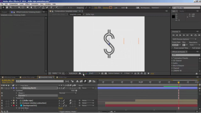Open the composition mini-flowchart in timeline
The height and width of the screenshot is (113, 201).
coord(67,81)
